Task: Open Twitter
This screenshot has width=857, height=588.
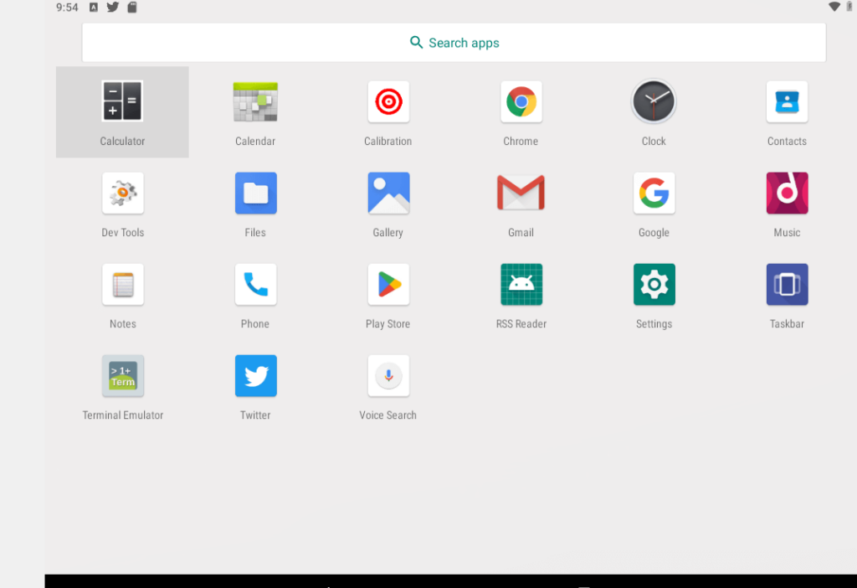Action: [255, 375]
